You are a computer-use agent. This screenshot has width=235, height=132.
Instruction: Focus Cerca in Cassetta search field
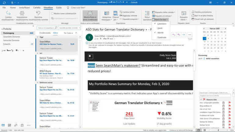46,28
